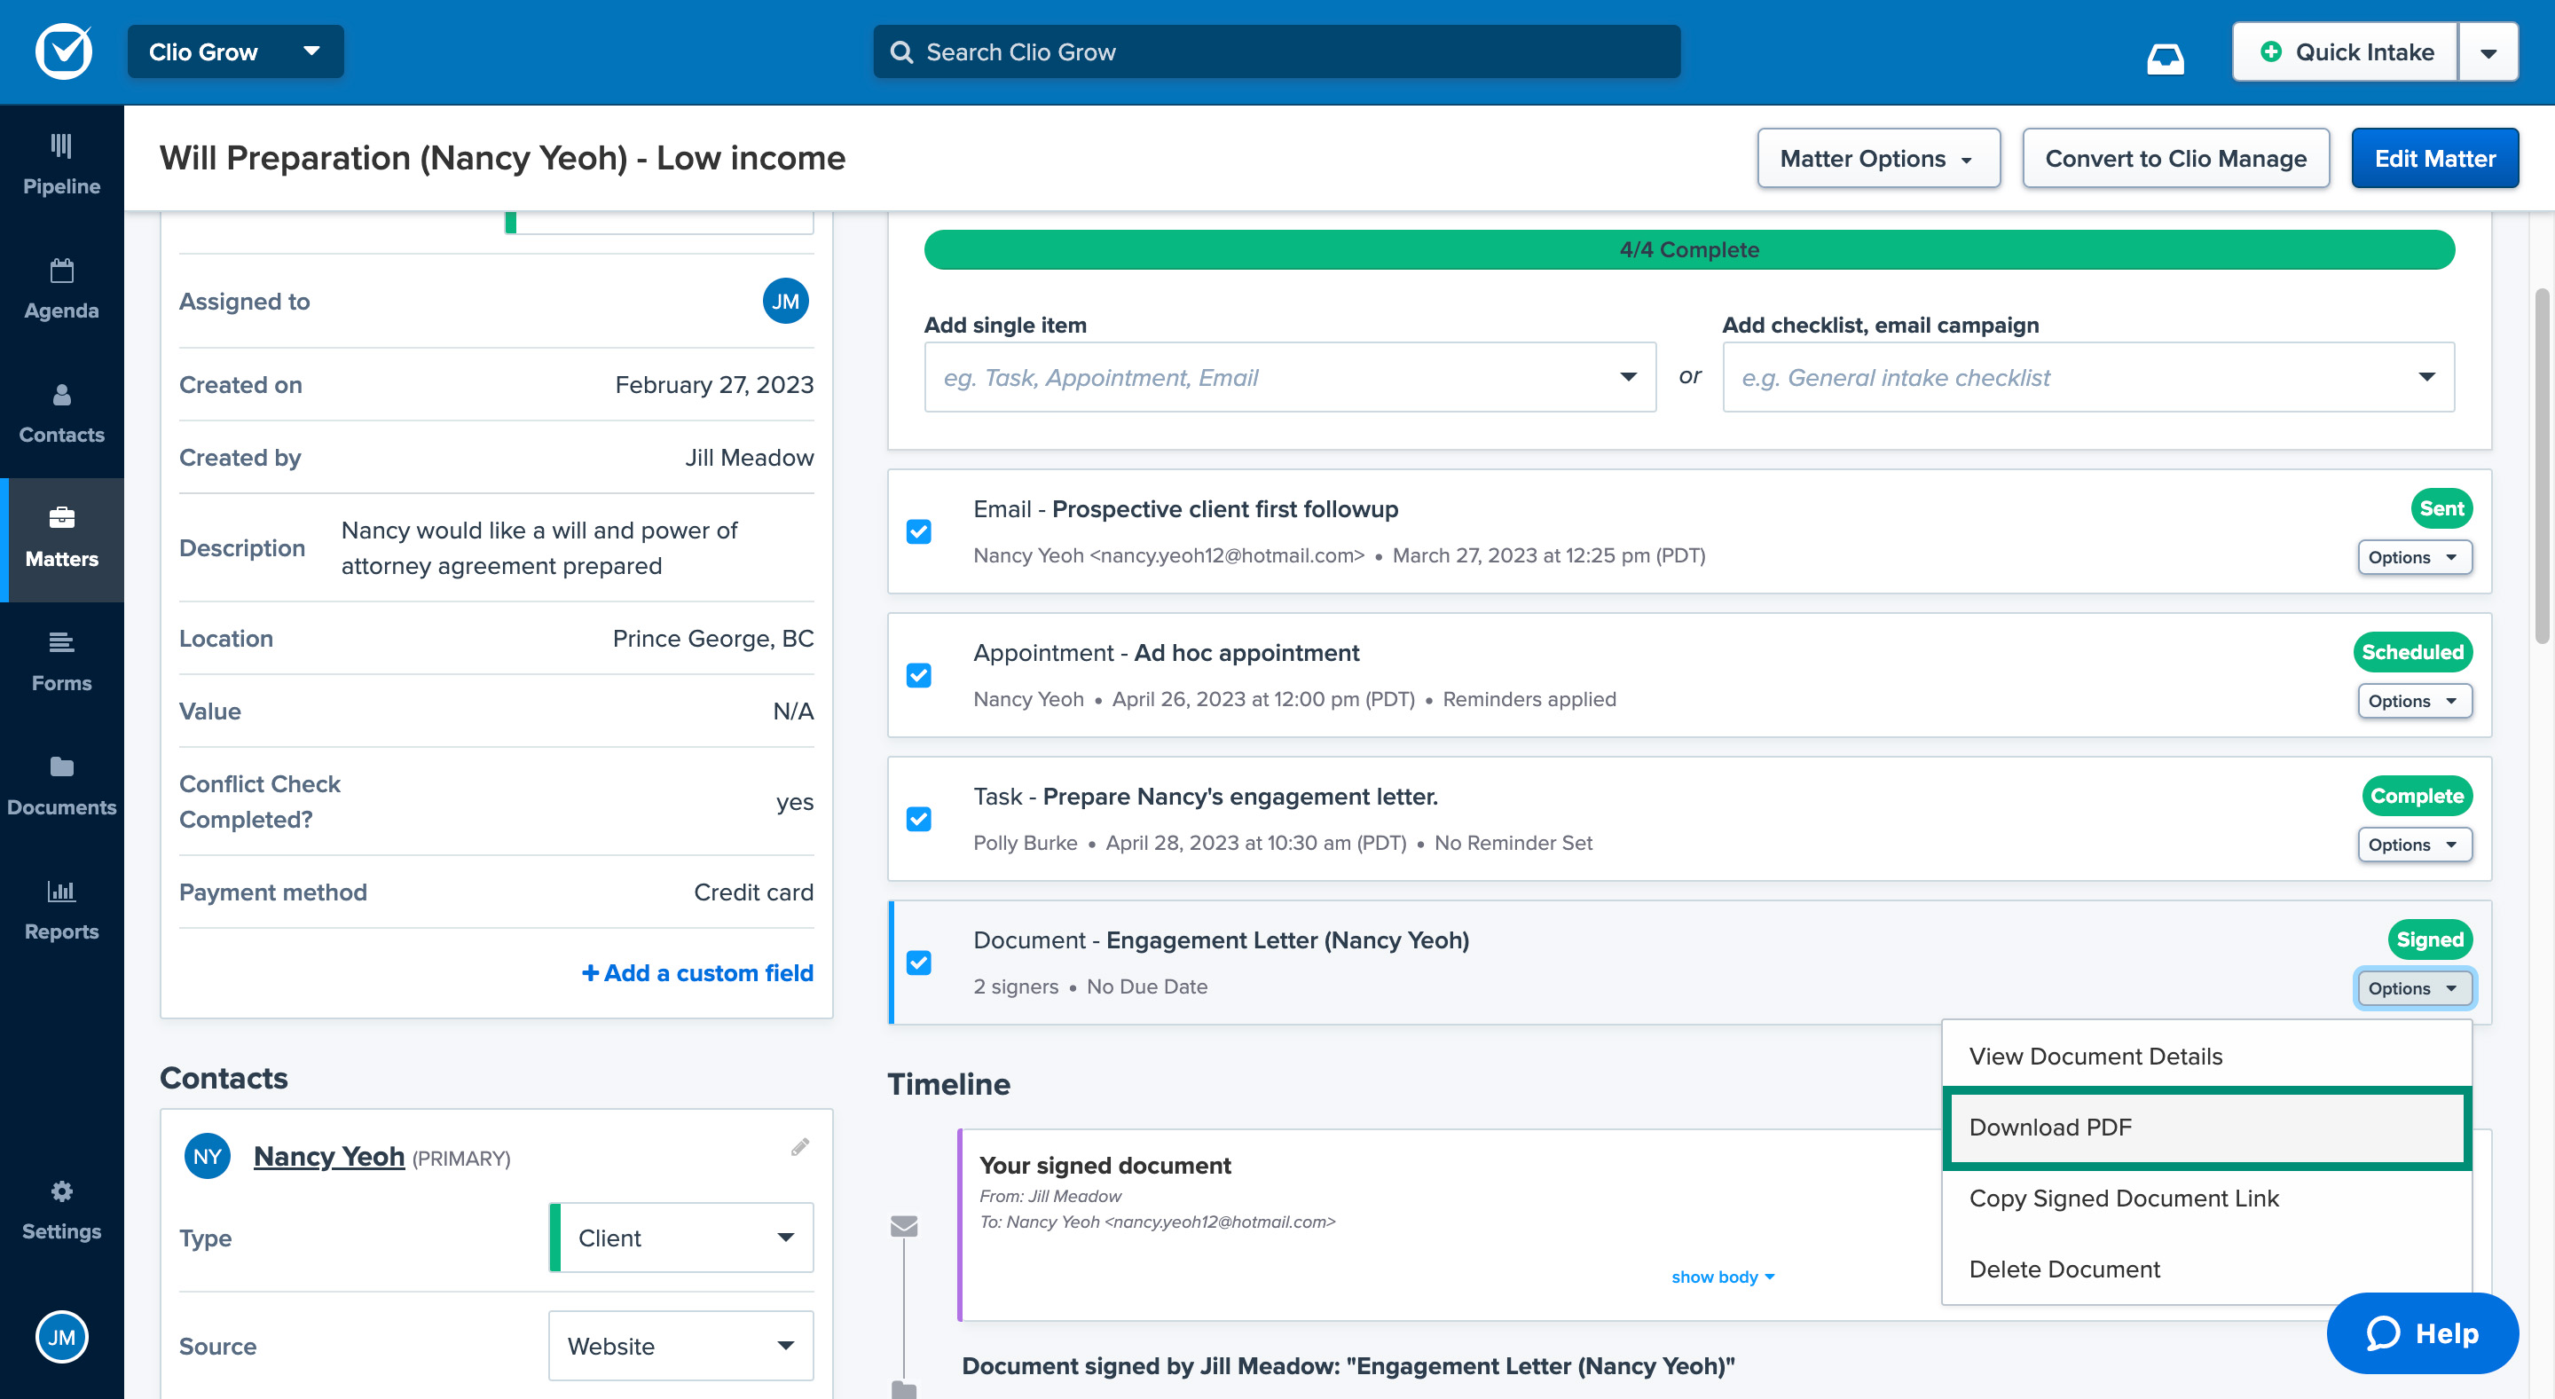The image size is (2555, 1399).
Task: Click the 4/4 Complete progress bar
Action: (x=1688, y=250)
